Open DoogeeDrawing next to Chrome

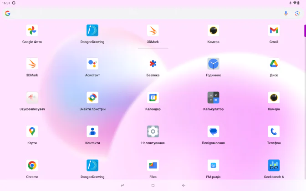point(92,166)
